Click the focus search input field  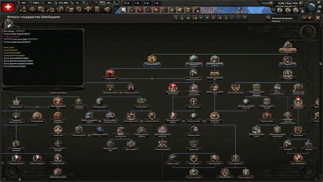[285, 18]
